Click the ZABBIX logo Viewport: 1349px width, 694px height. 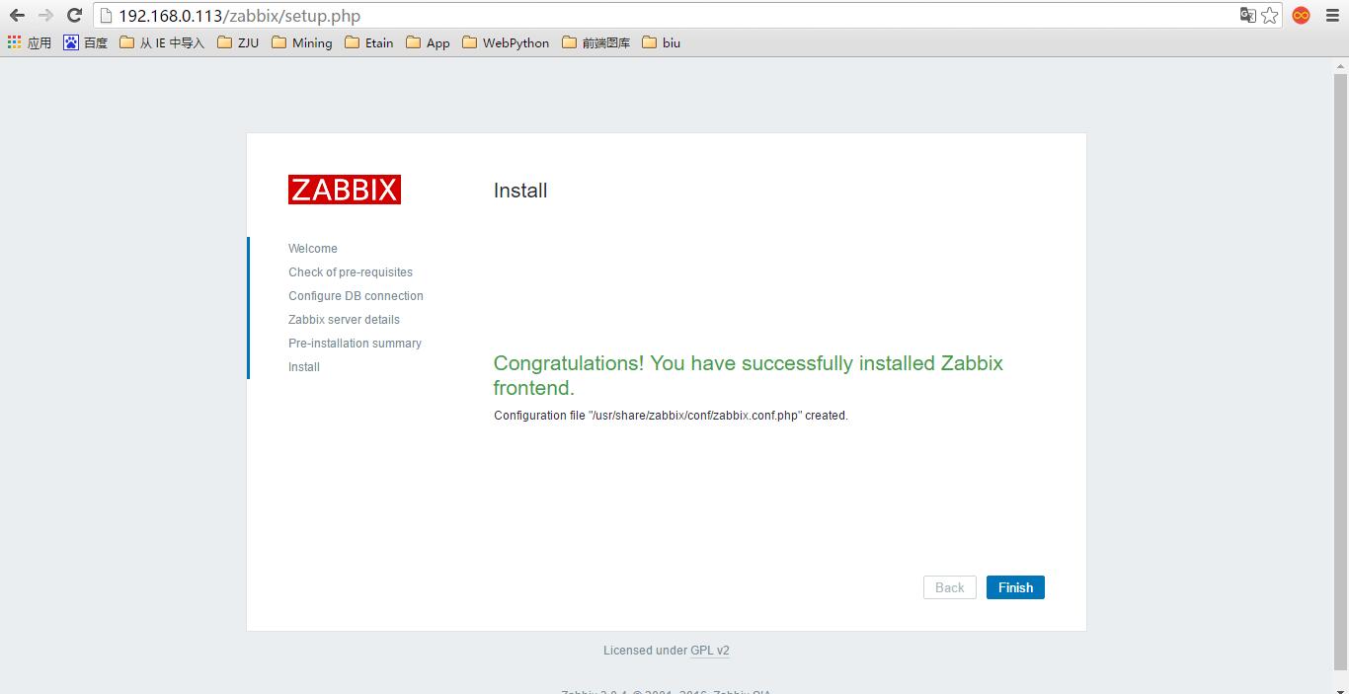point(344,190)
